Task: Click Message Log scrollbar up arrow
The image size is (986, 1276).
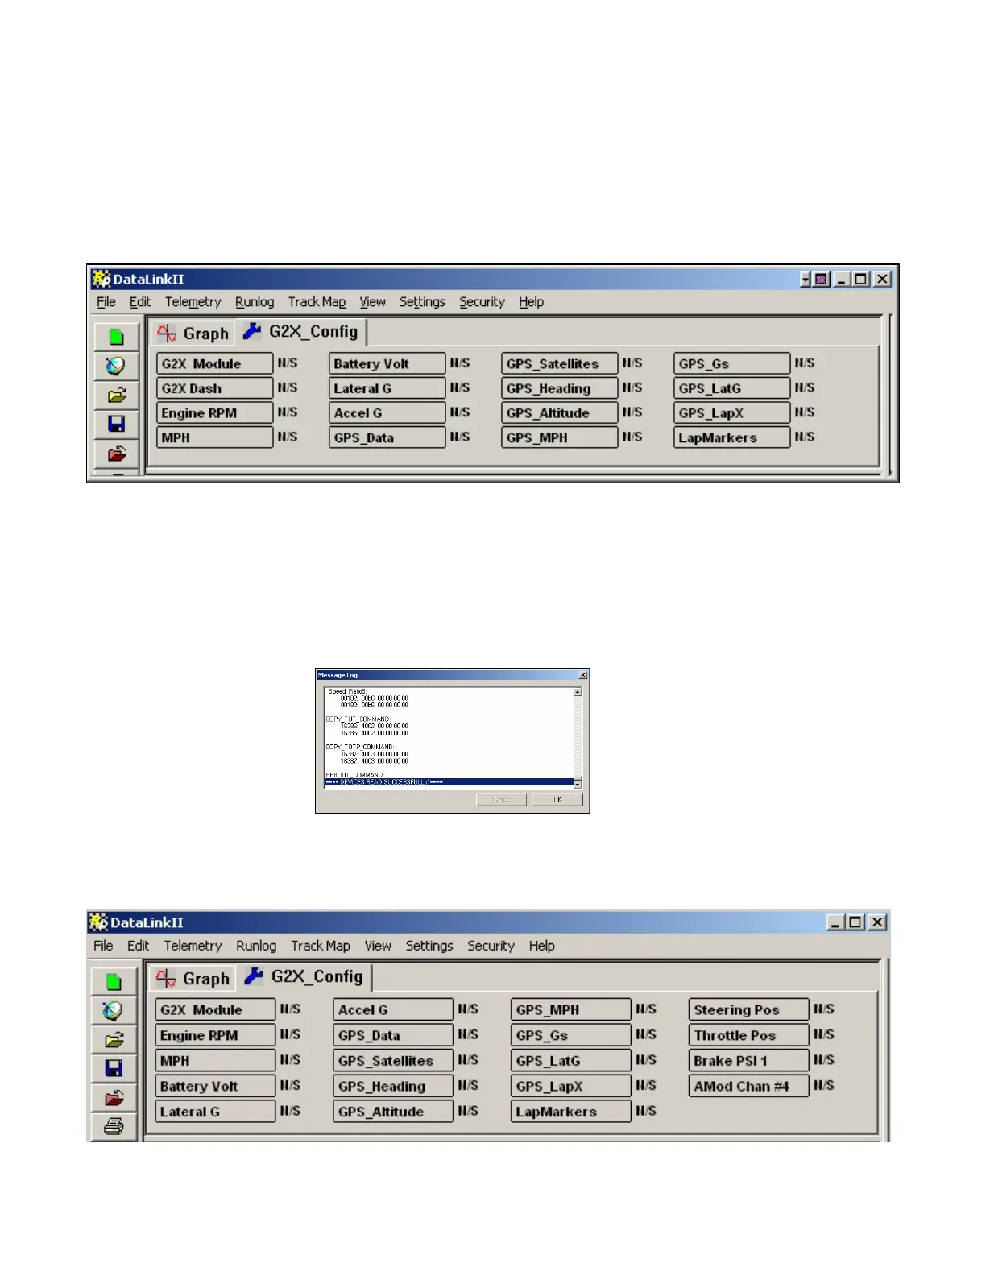Action: point(578,692)
